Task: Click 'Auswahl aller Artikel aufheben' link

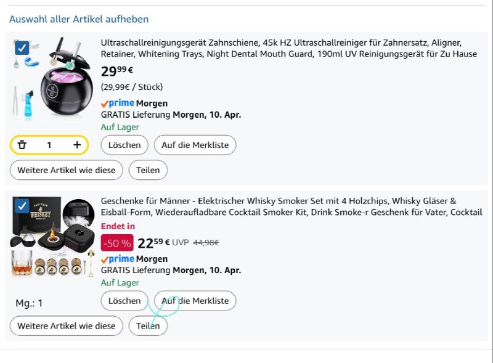Action: pos(79,19)
